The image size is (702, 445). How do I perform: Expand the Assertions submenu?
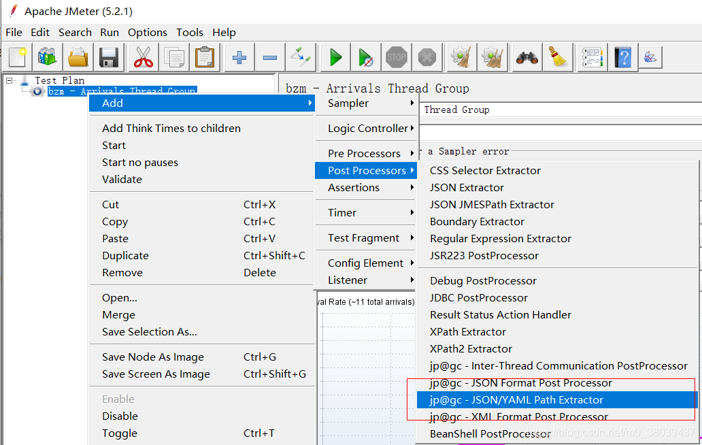[x=366, y=188]
